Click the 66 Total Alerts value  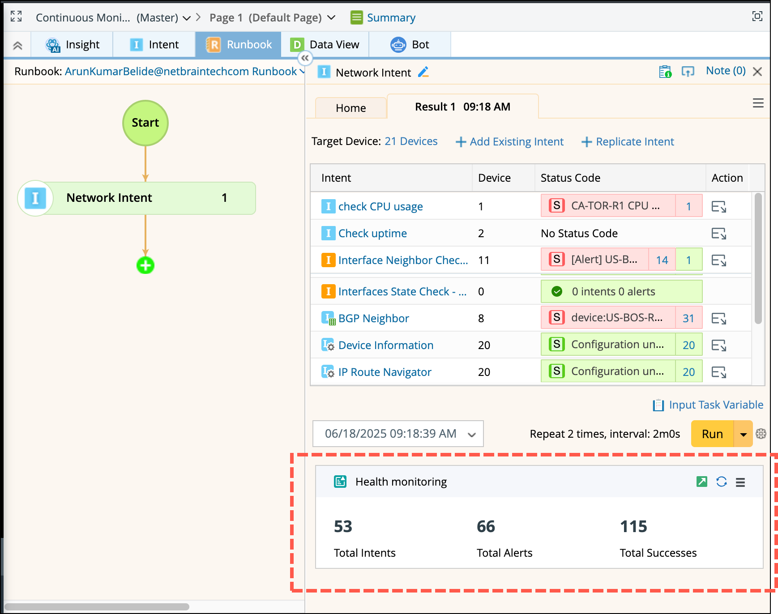[486, 526]
